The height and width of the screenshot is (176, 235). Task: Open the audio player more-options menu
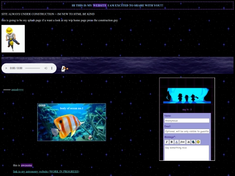[x=52, y=68]
